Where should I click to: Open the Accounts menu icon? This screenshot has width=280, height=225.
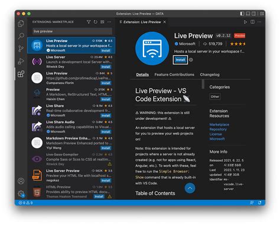tap(21, 181)
